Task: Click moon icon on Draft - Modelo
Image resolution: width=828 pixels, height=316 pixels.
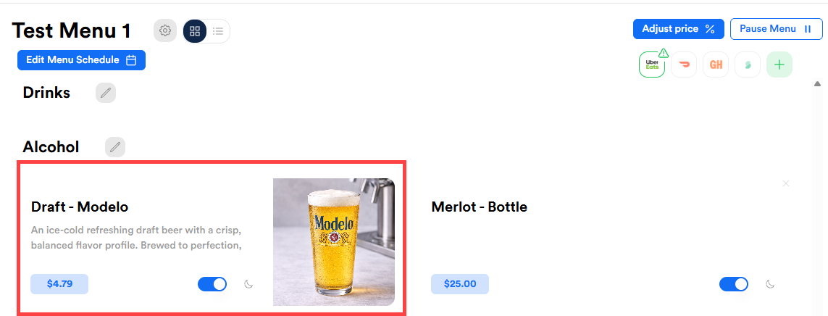Action: pyautogui.click(x=248, y=284)
